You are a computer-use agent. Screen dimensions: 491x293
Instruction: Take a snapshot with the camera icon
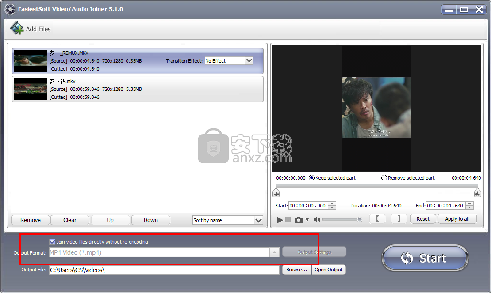(x=299, y=220)
